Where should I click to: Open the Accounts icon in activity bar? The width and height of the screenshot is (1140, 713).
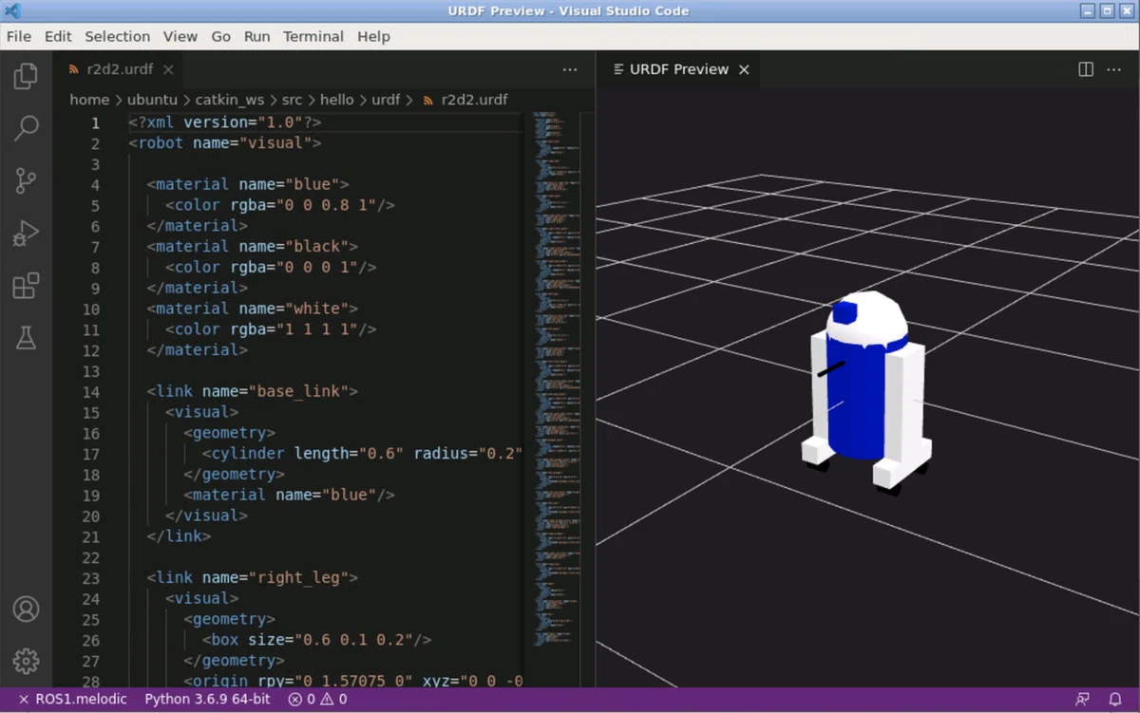(26, 610)
